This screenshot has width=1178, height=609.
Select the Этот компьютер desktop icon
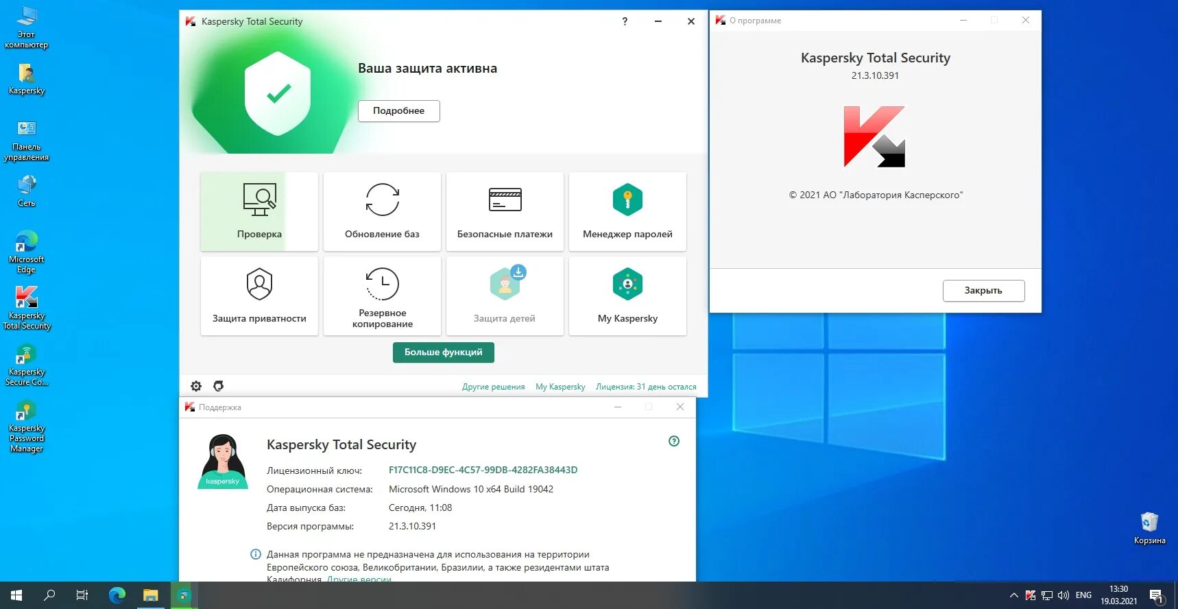(x=26, y=27)
